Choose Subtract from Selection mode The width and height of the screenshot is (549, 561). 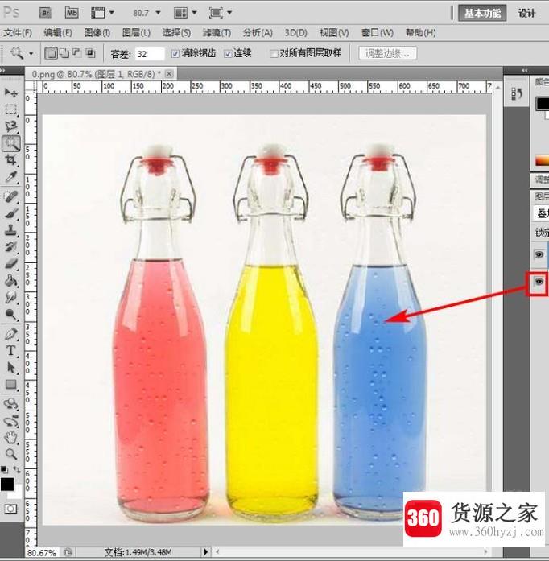(x=77, y=53)
